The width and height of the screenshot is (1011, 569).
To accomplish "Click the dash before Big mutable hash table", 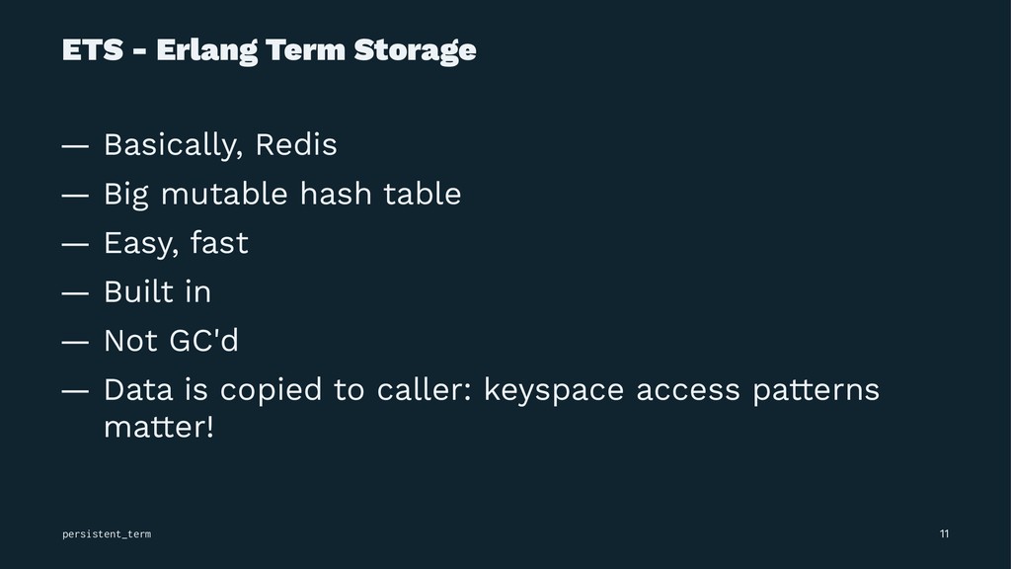I will (x=75, y=195).
